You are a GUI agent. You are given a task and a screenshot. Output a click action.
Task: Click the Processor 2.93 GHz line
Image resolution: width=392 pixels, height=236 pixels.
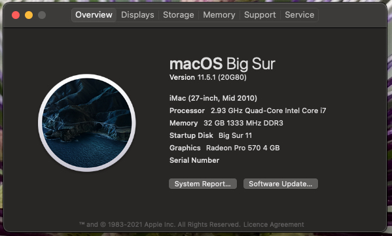(248, 110)
